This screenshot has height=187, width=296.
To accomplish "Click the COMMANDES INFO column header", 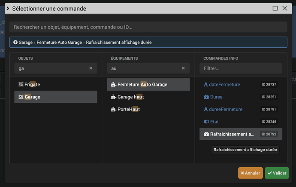I will 220,58.
